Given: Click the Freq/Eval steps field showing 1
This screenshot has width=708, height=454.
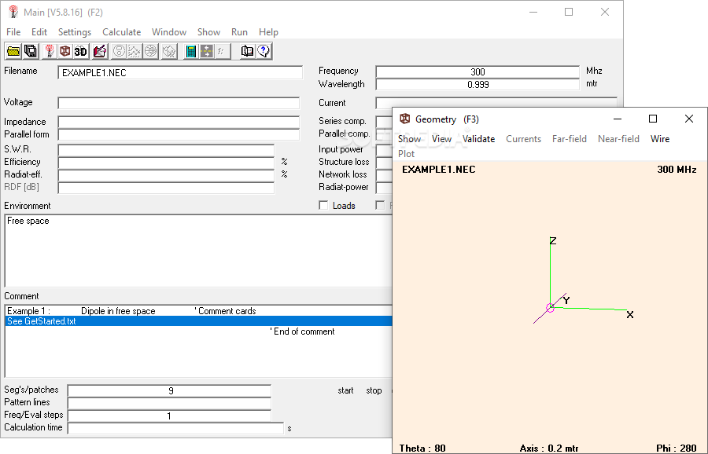Looking at the screenshot, I should (169, 416).
